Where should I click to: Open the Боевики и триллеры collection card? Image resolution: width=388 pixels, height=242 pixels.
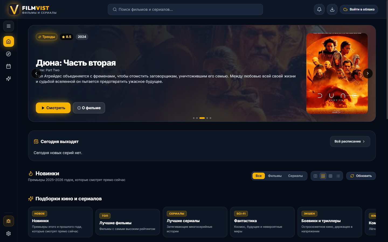coord(330,222)
